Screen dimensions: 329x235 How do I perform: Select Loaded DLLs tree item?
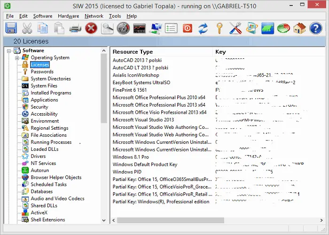point(45,149)
